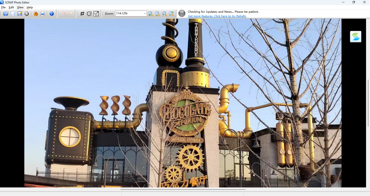Click the Get more features Relight link
Viewport: 370px width, 196px height.
[217, 16]
